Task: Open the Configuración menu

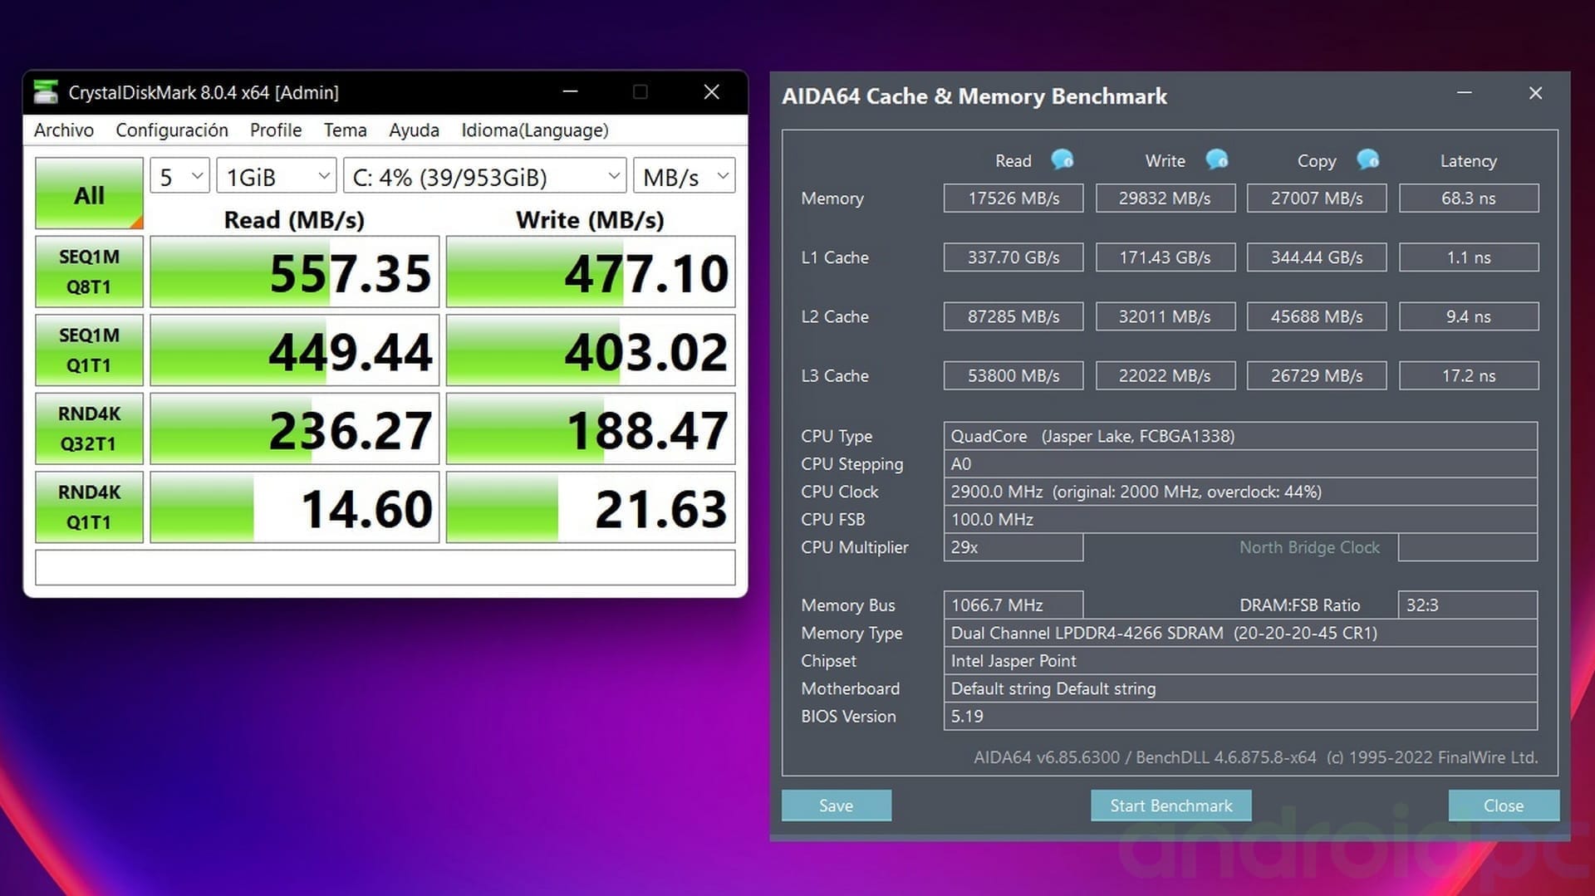Action: (x=172, y=130)
